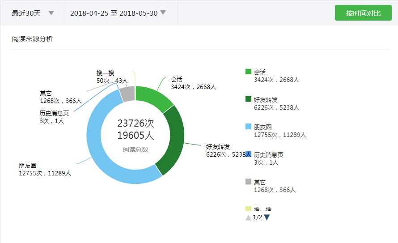Screen dimensions: 398x243
Task: Click the green 会话 legend swatch
Action: [x=248, y=72]
